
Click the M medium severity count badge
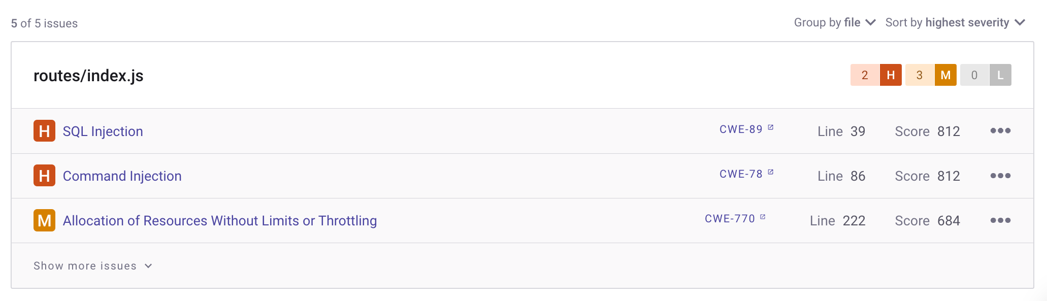(x=945, y=75)
